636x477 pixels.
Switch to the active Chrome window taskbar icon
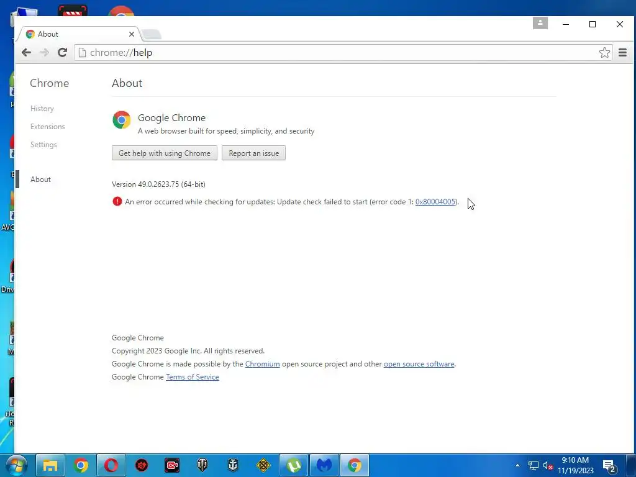355,465
